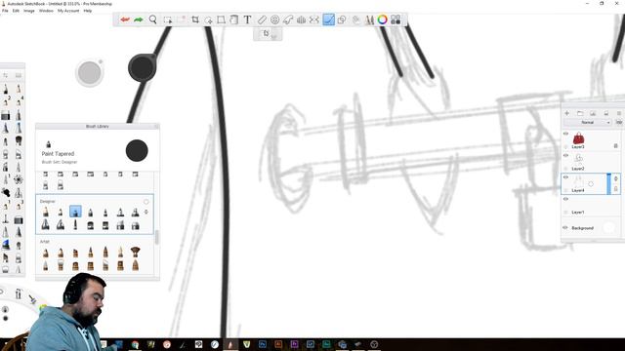
Task: Open the Layer Editor toolbar icon
Action: (355, 19)
